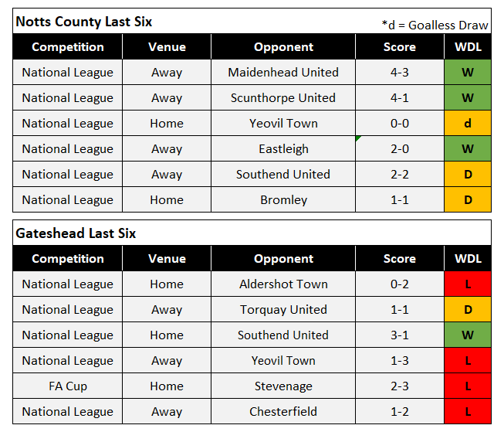Image resolution: width=504 pixels, height=432 pixels.
Task: Click the Scunthorpe United cell
Action: tap(283, 98)
